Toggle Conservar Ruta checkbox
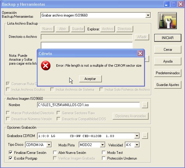 [x=8, y=84]
